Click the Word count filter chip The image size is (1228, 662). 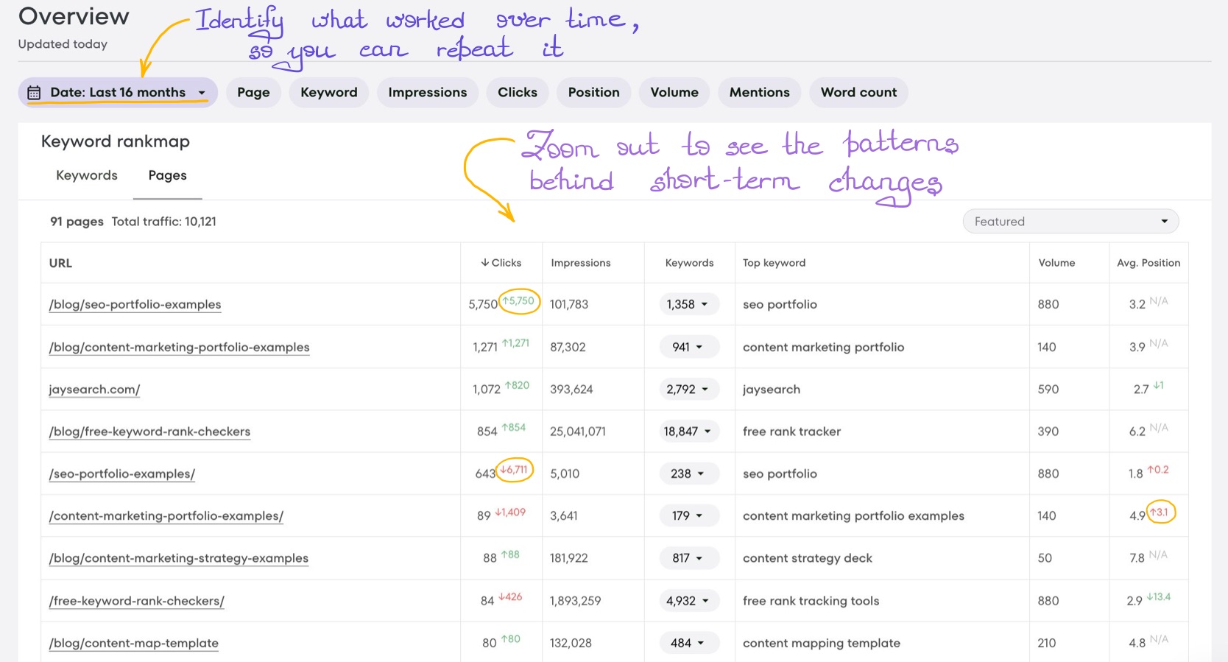click(x=859, y=93)
